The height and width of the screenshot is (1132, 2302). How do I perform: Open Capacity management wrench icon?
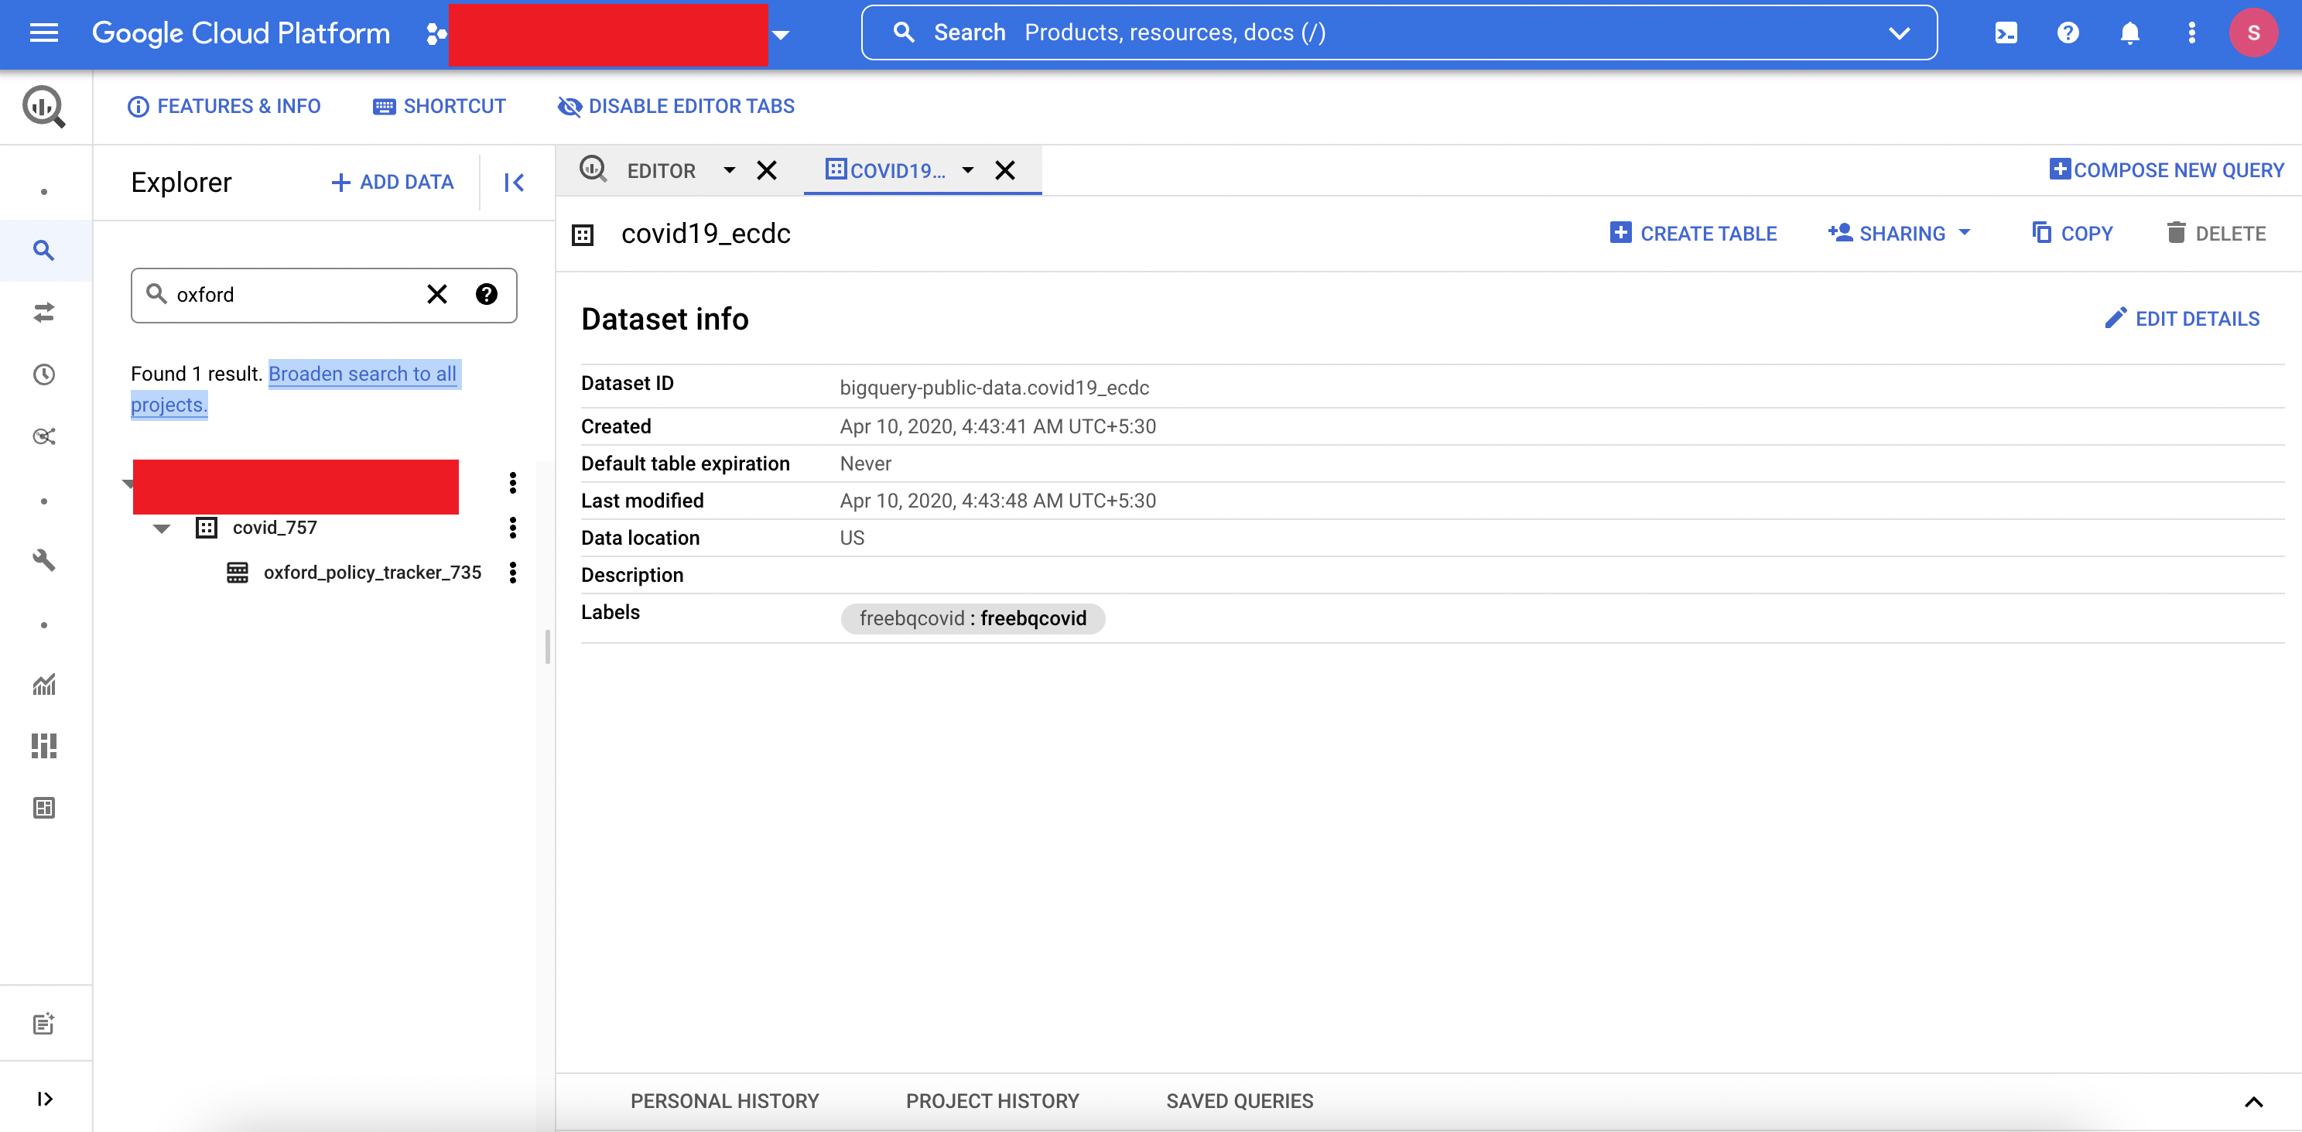[x=44, y=560]
